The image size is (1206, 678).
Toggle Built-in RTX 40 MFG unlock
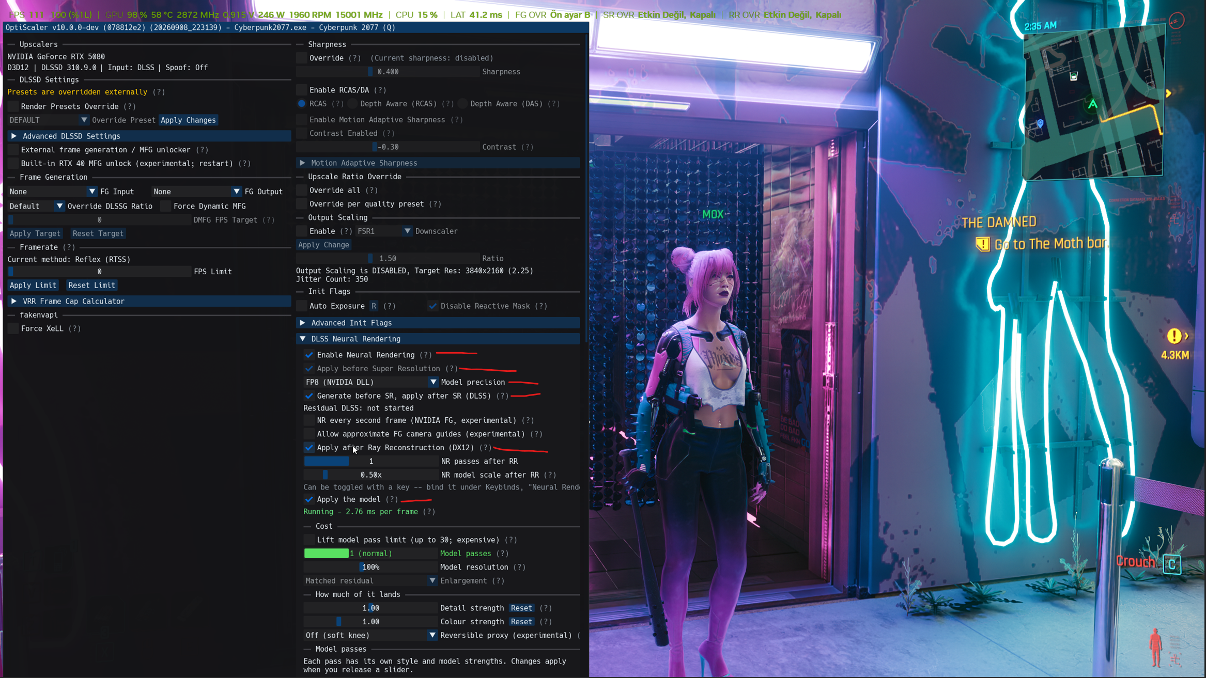(x=13, y=163)
